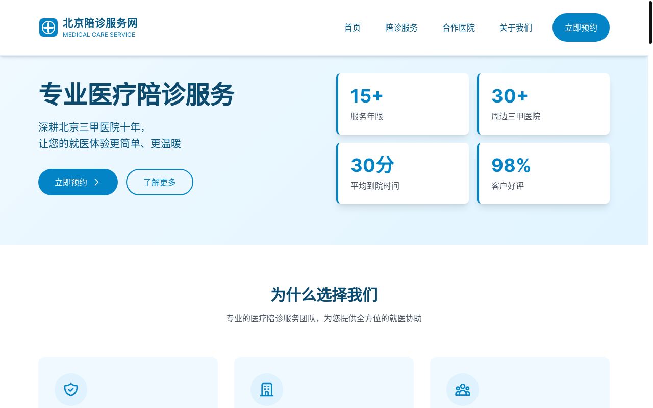Image resolution: width=653 pixels, height=408 pixels.
Task: Open the 首页 navigation item
Action: 352,28
